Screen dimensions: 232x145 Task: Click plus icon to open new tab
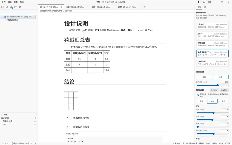[145, 7]
